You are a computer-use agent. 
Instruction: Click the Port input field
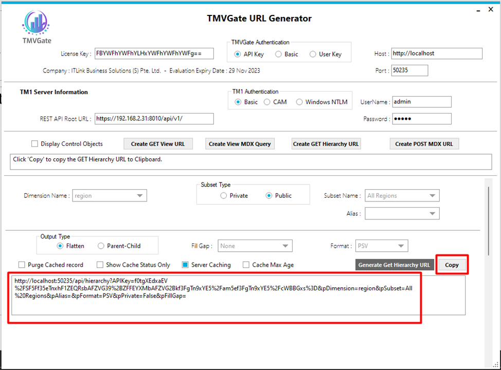[409, 70]
